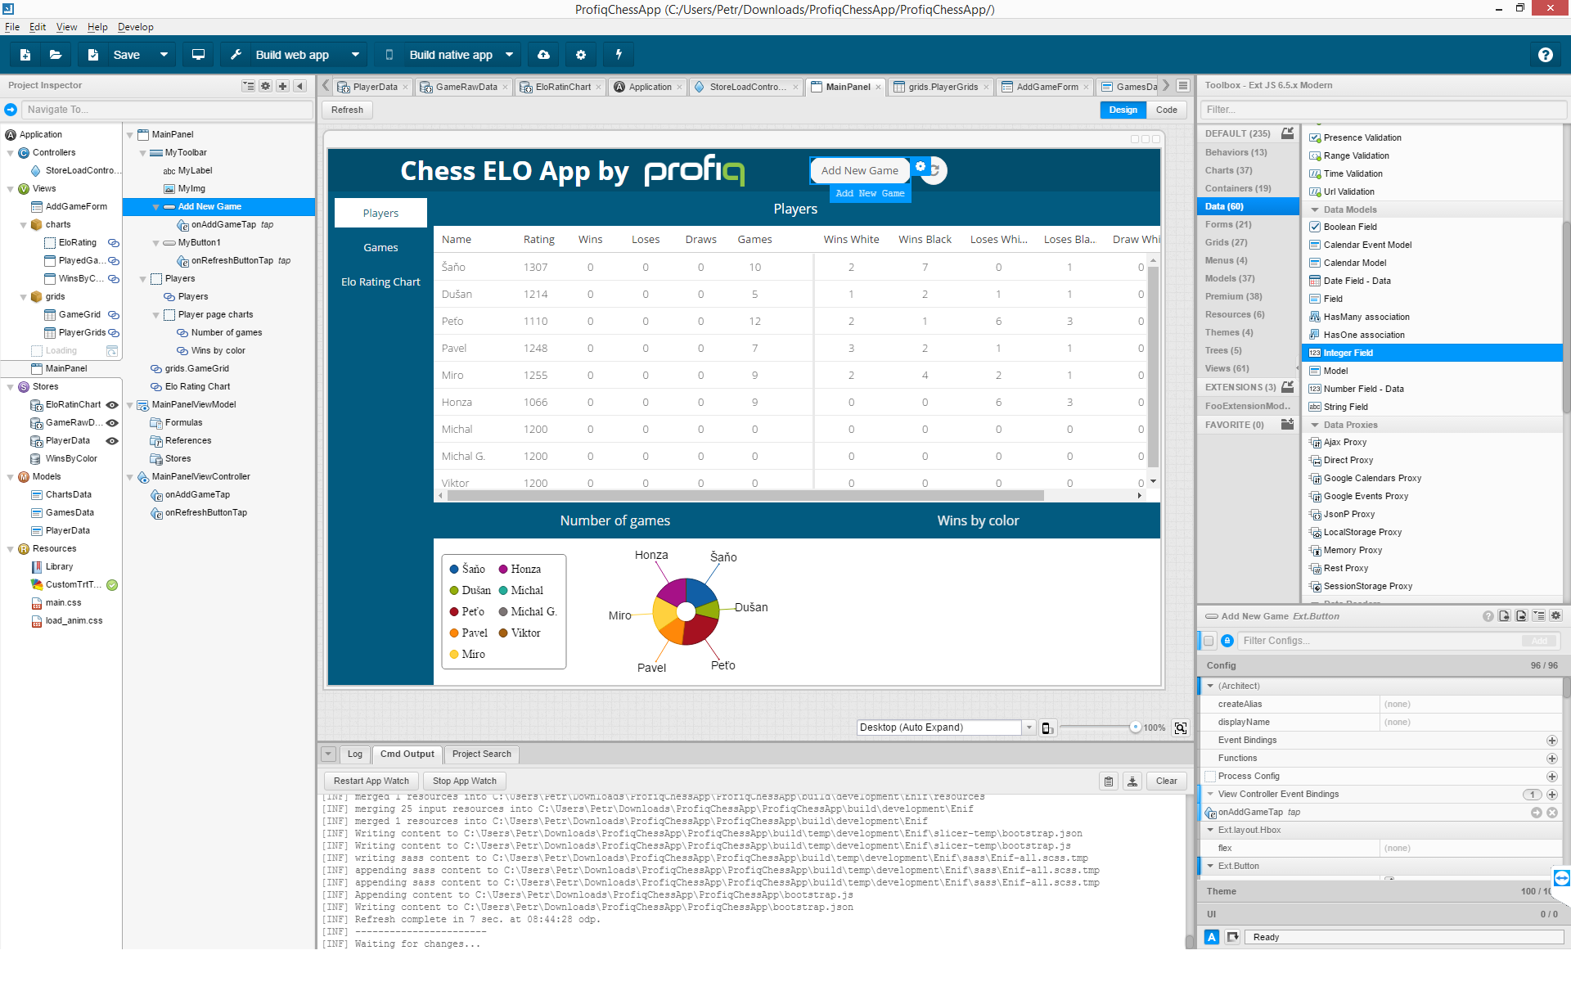Screen dimensions: 1571x991
Task: Check the Process Config checkbox
Action: pos(1210,776)
